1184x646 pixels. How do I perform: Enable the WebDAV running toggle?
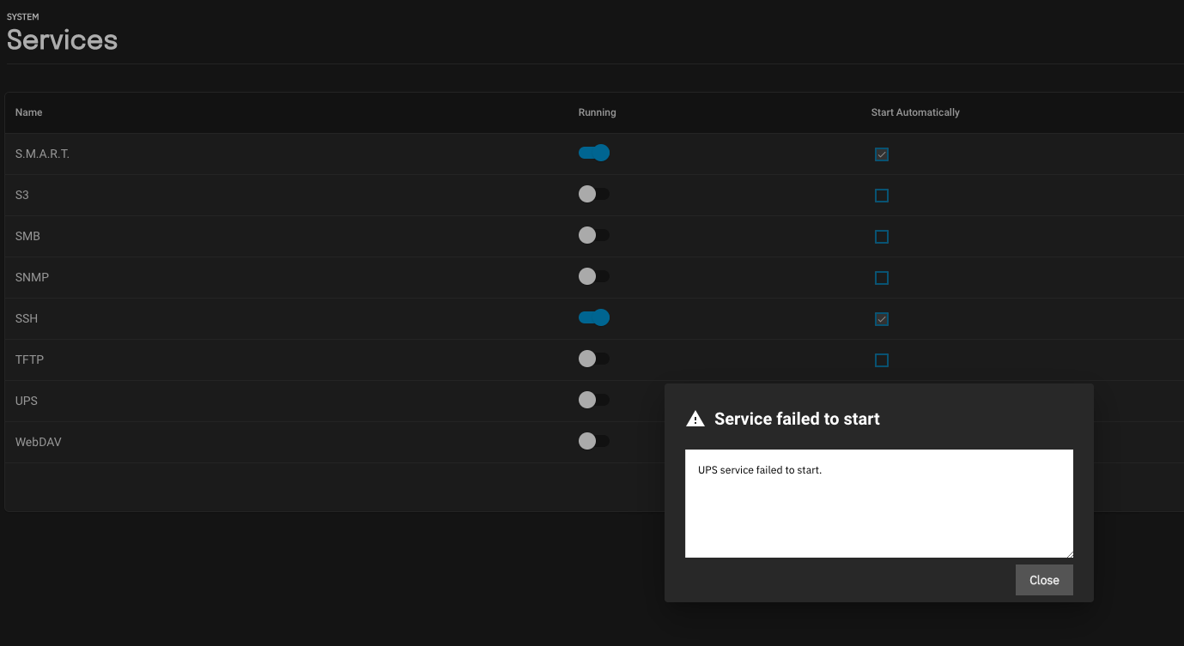coord(594,442)
